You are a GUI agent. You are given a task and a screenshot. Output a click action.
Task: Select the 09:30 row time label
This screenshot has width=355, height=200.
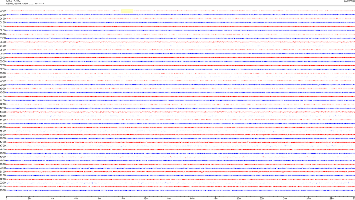tap(3, 85)
